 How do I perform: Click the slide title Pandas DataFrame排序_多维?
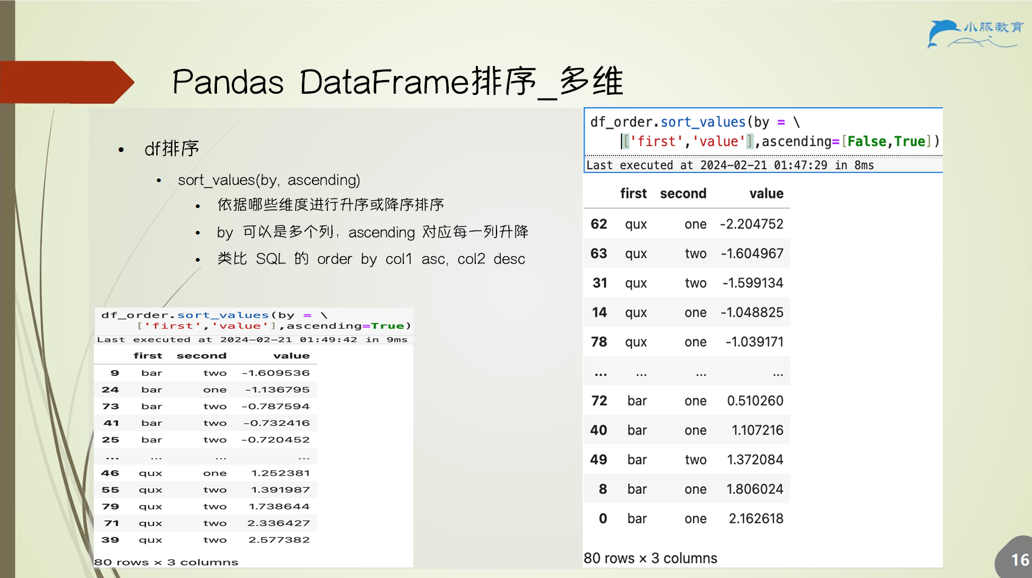[397, 82]
